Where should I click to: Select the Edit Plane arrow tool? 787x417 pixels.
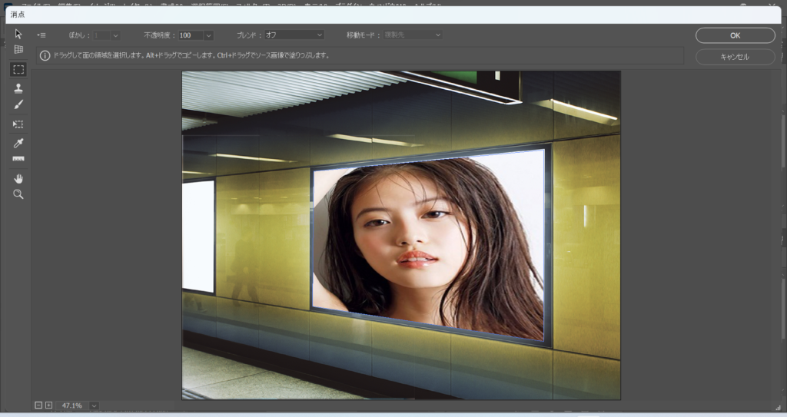[18, 34]
